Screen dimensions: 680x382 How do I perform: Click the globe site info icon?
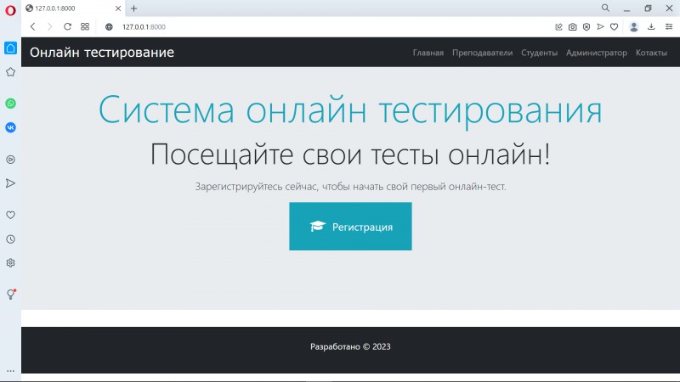[x=109, y=27]
